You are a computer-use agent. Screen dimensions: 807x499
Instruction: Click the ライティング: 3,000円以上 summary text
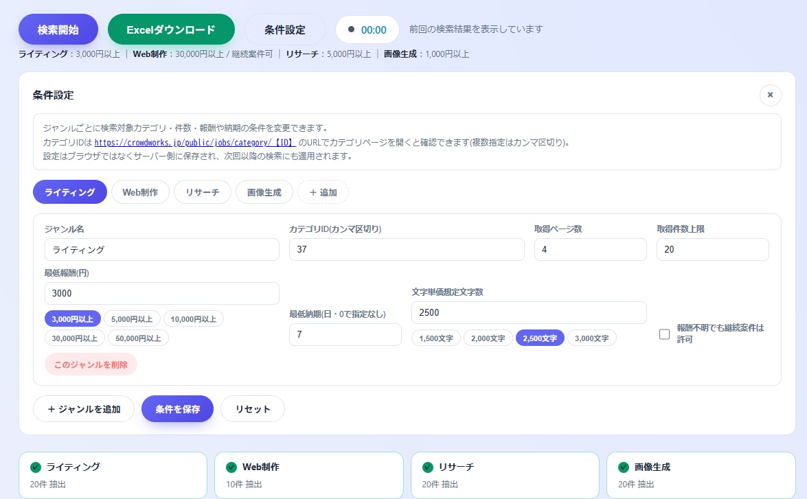click(69, 54)
